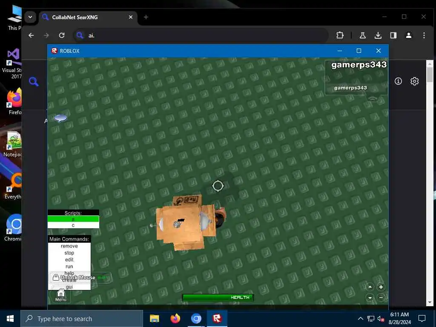Click the SearXNG magnifier logo
Screen dimensions: 436x327
pyautogui.click(x=34, y=81)
